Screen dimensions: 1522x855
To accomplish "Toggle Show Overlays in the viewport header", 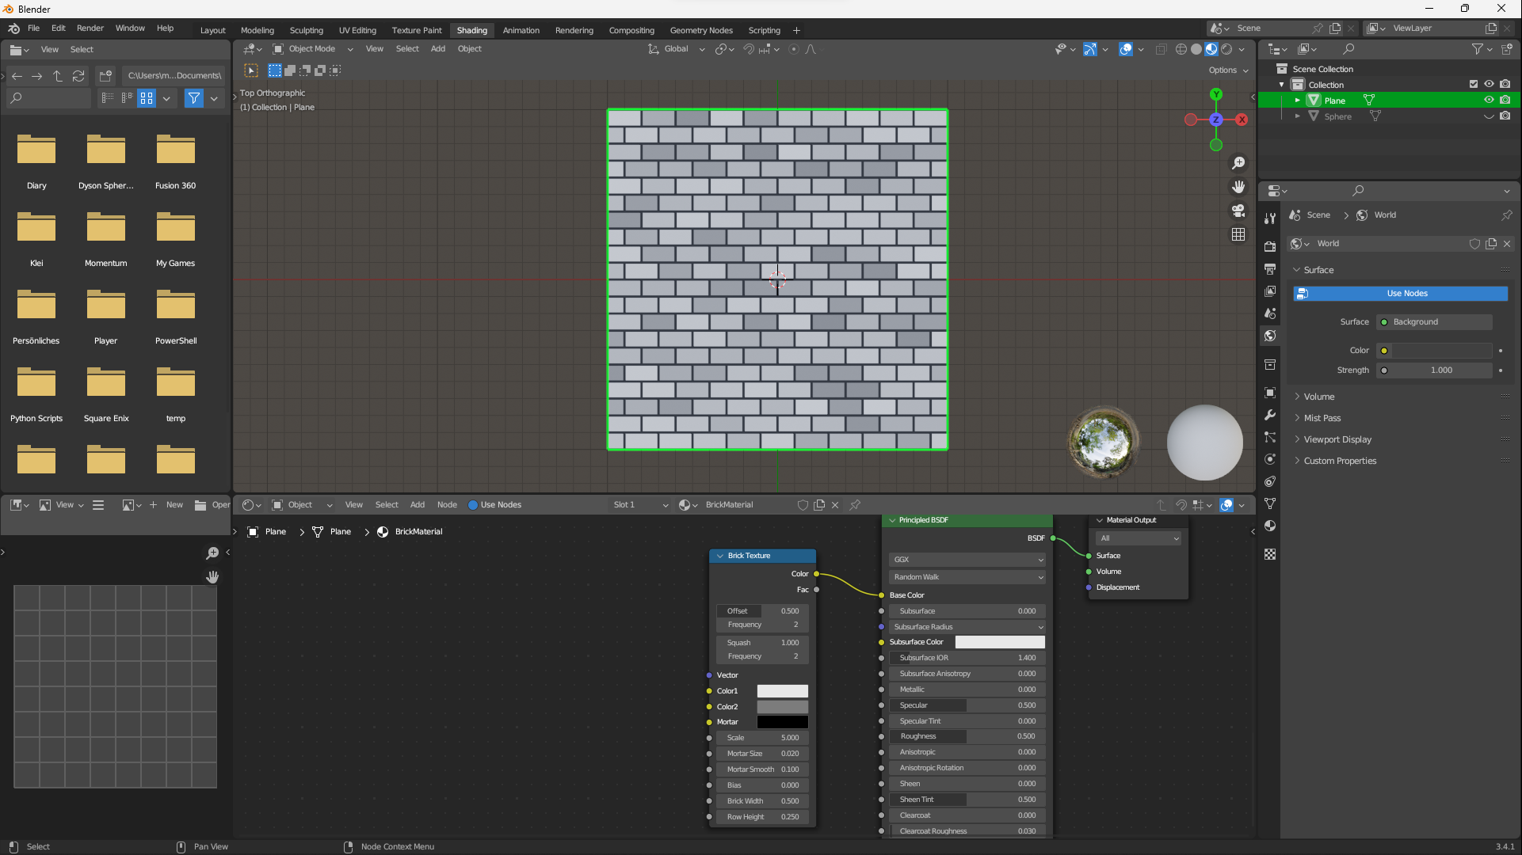I will [x=1126, y=49].
